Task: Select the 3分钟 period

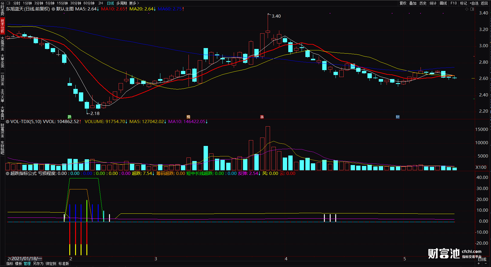Action: (x=39, y=3)
